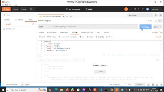Viewport: 164px width, 92px height.
Task: Expand the Save button arrow
Action: (x=161, y=27)
